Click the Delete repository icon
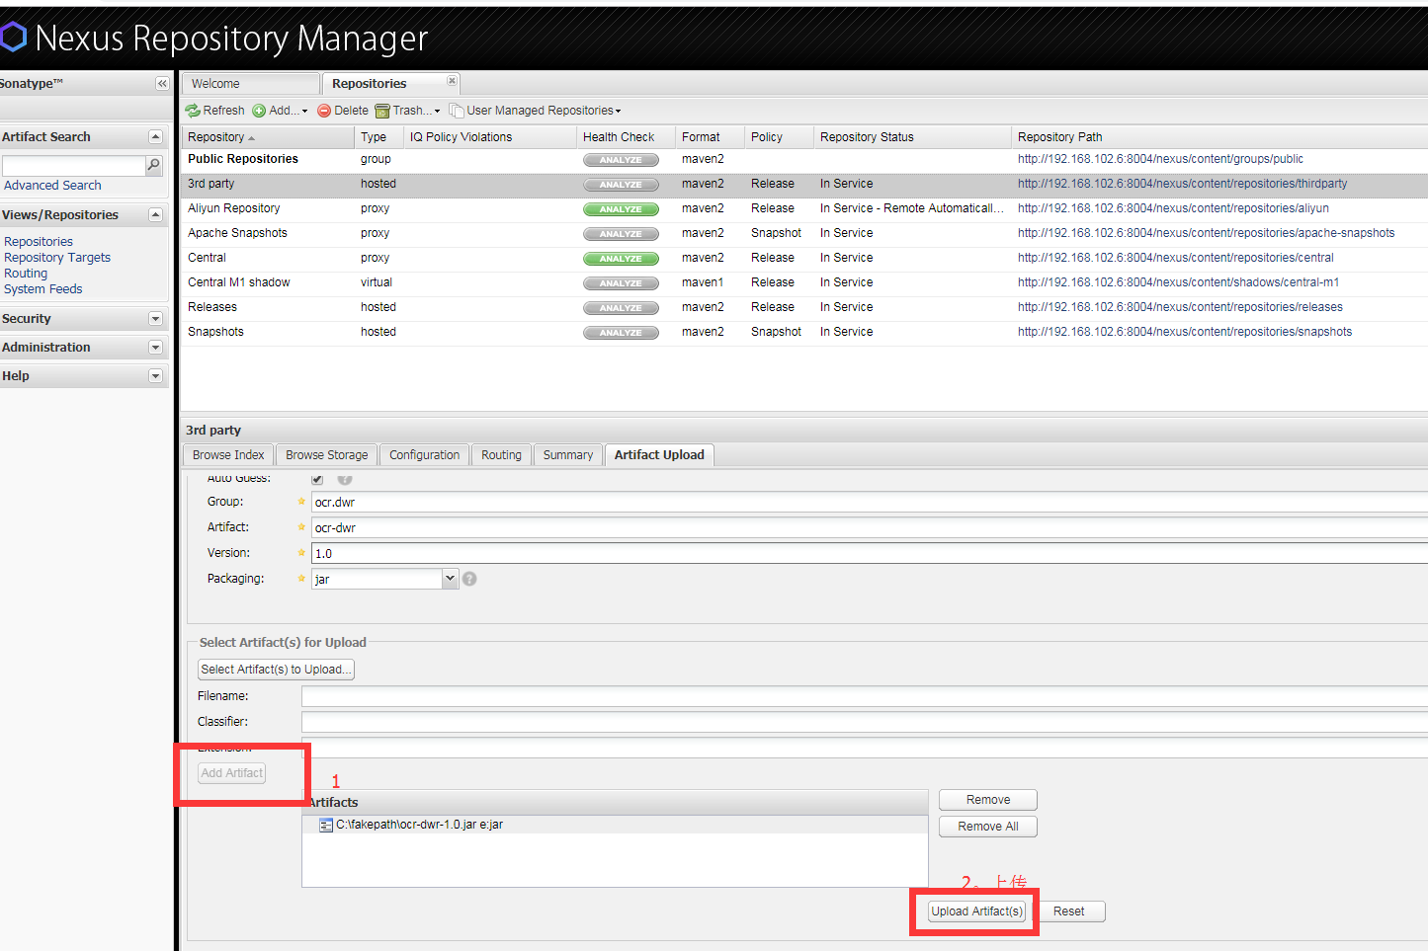This screenshot has height=951, width=1428. (324, 111)
